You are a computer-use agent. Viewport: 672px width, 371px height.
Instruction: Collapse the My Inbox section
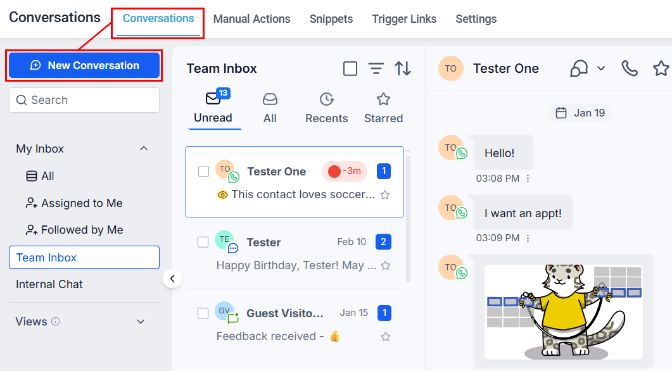[144, 148]
